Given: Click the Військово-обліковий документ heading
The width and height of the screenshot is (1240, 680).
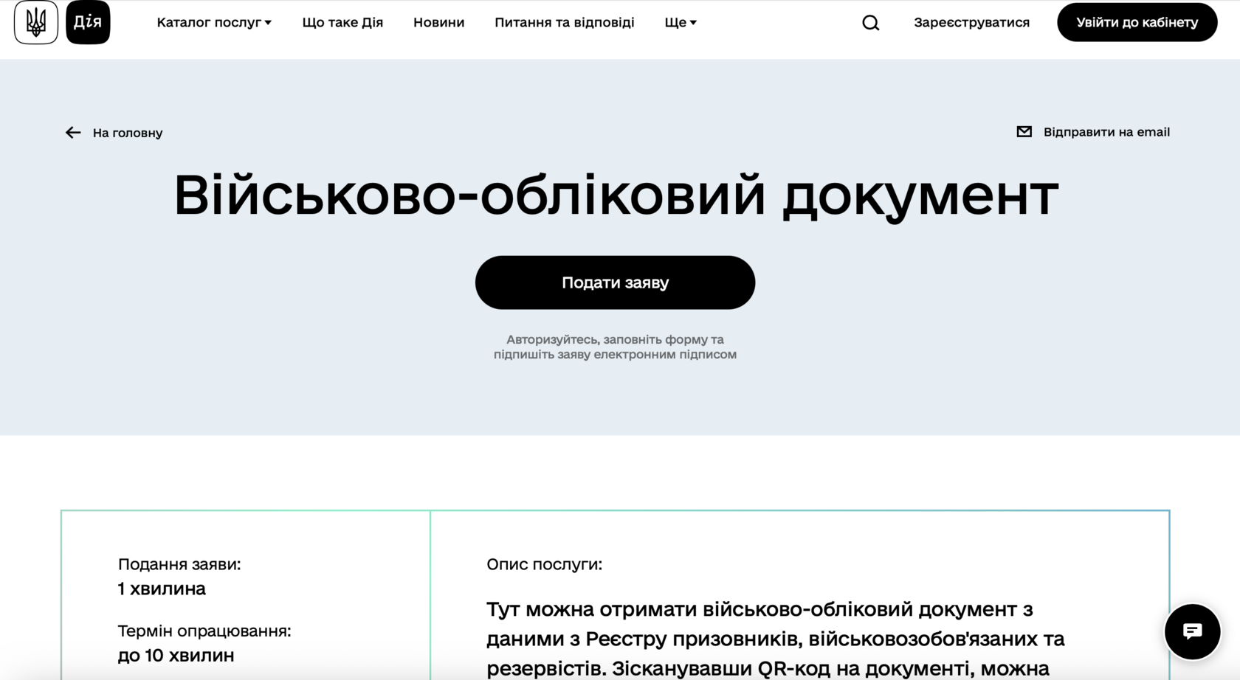Looking at the screenshot, I should [x=616, y=195].
